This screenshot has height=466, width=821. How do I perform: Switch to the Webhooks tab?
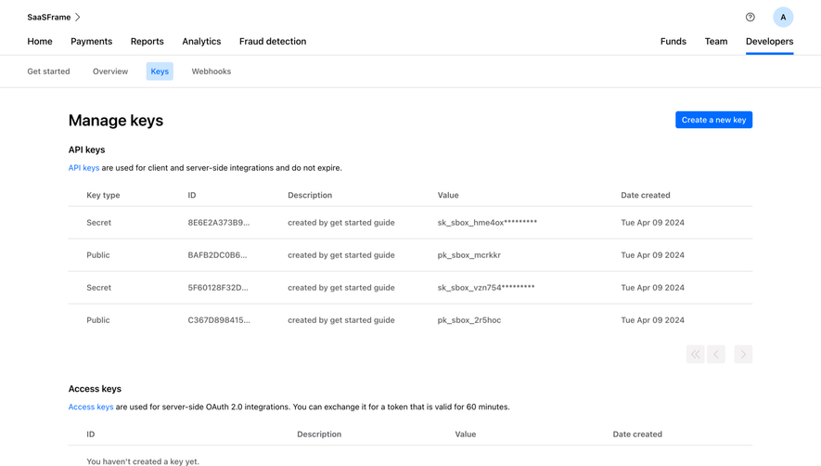pos(211,71)
